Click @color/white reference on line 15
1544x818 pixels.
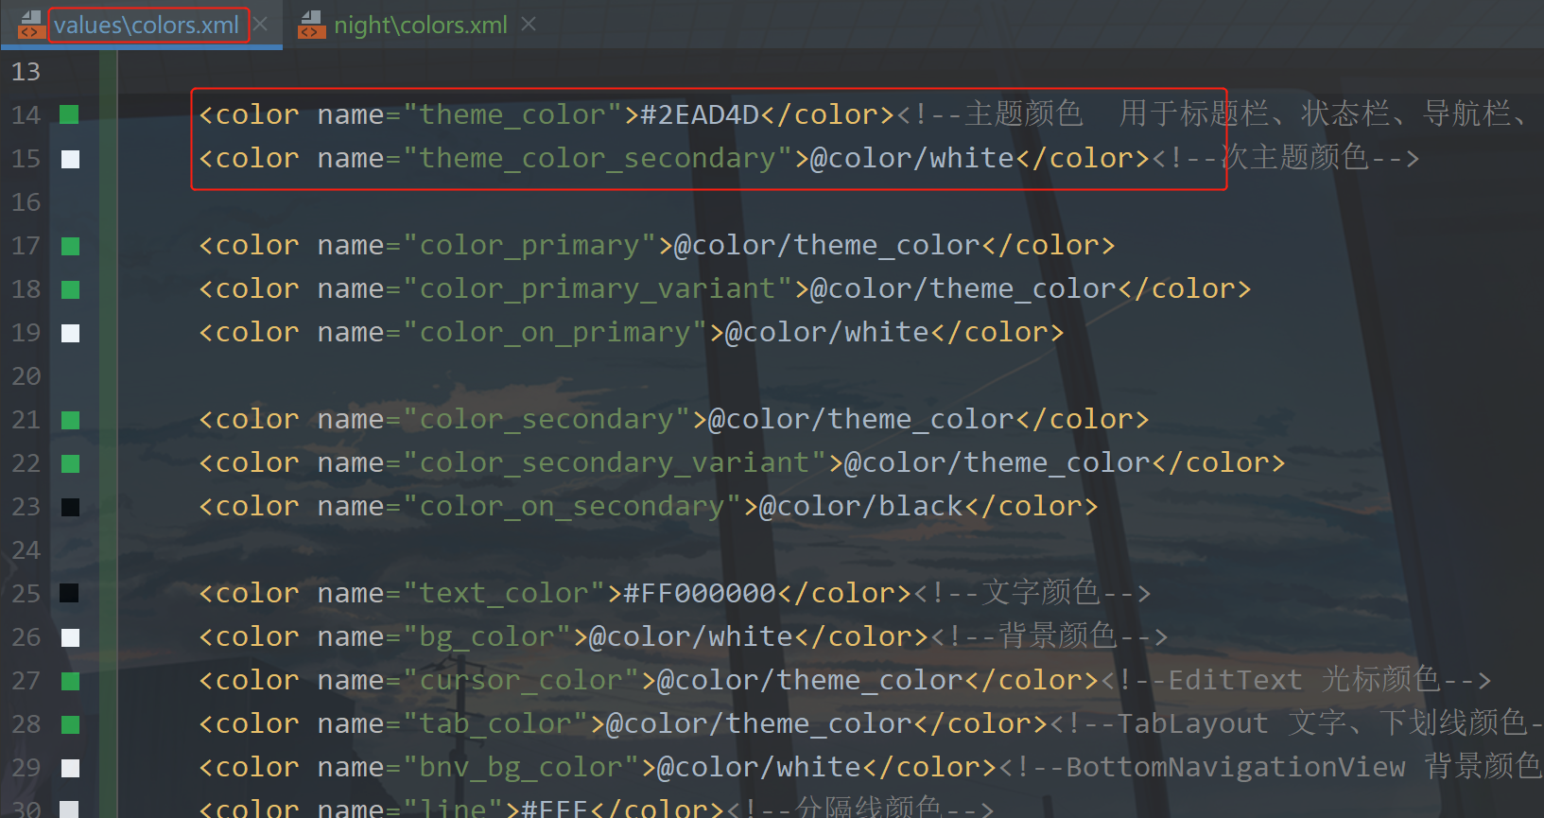[x=912, y=159]
